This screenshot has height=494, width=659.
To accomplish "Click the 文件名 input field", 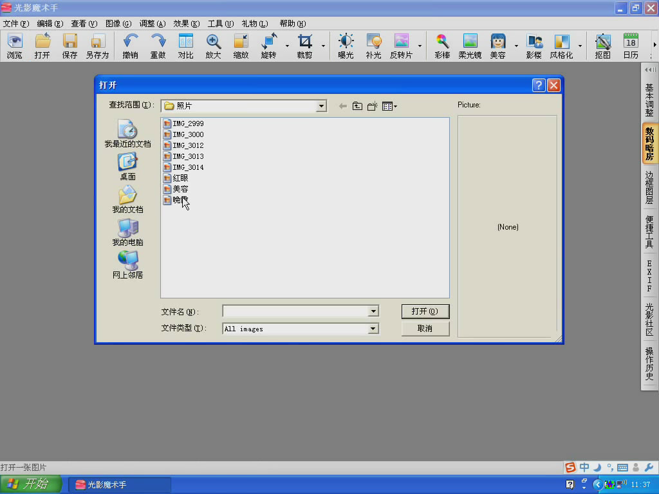I will (295, 311).
